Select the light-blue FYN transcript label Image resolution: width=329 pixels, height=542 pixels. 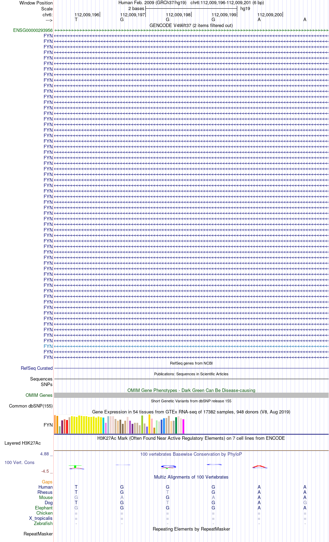(48, 346)
